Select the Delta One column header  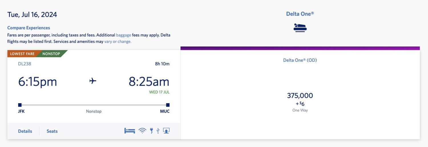[300, 14]
